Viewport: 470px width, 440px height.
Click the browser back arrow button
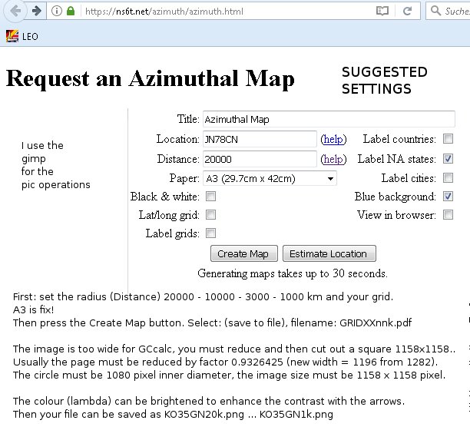(x=15, y=12)
